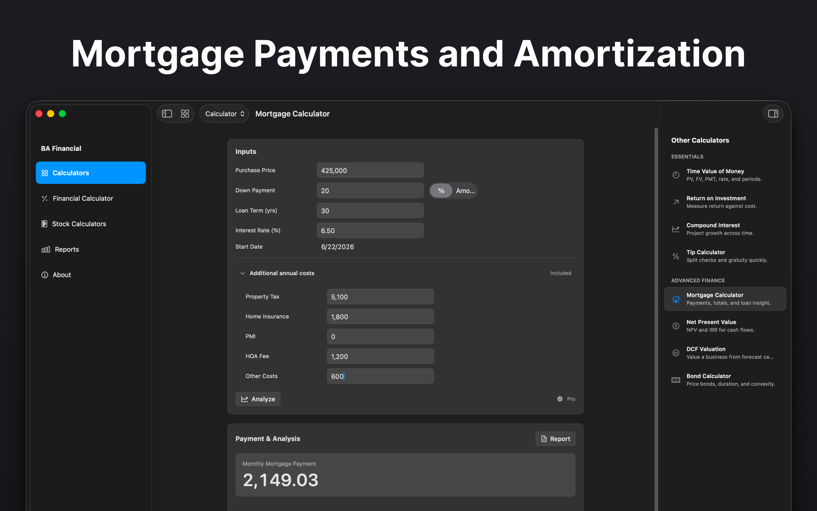
Task: Click the Start Date value 6/22/2026
Action: click(337, 247)
